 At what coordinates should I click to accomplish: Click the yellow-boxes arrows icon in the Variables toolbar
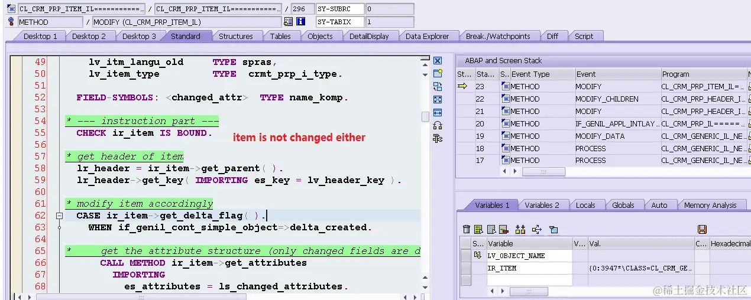point(520,229)
